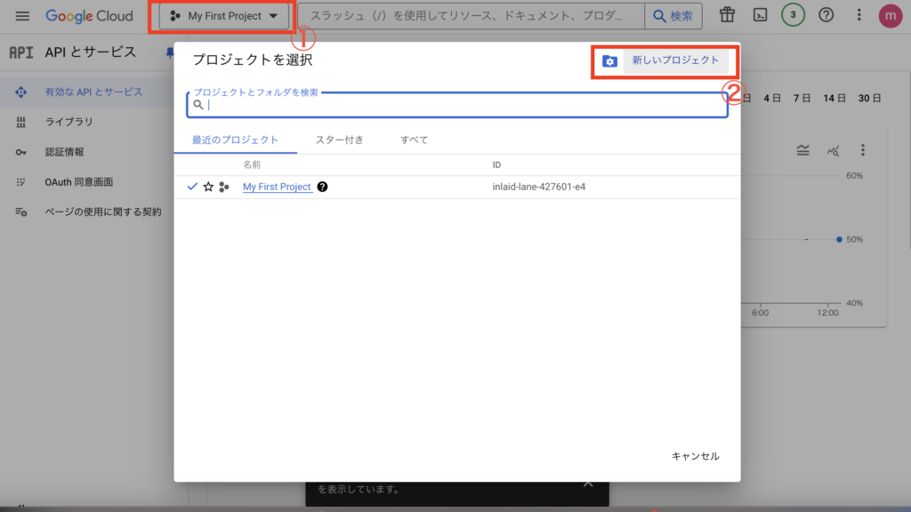Open the help question mark icon
The width and height of the screenshot is (911, 512).
[x=826, y=15]
